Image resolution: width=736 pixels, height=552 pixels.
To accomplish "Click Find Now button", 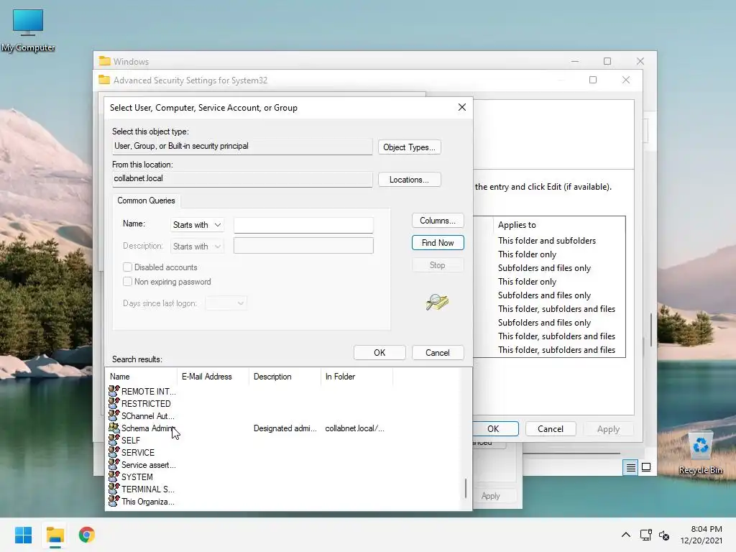I will 438,243.
